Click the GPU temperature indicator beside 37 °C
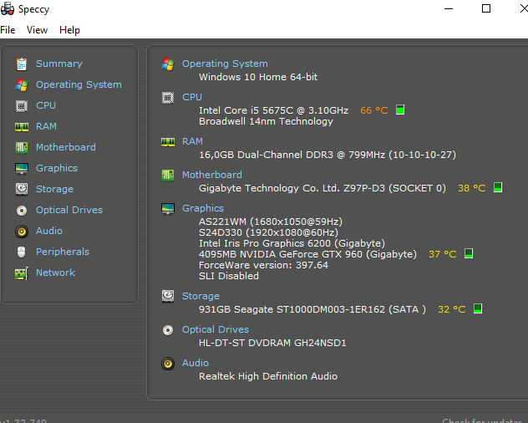Image resolution: width=528 pixels, height=423 pixels. pos(469,253)
